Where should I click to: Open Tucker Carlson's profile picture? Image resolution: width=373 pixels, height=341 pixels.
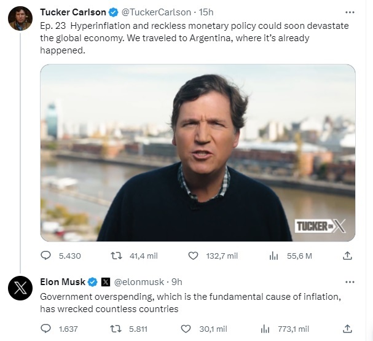pyautogui.click(x=20, y=18)
